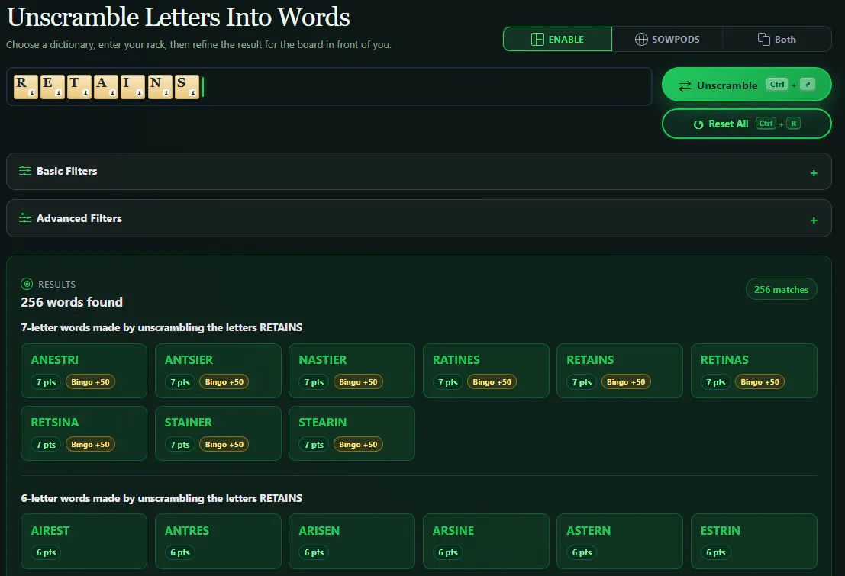Click the Advanced Filters sliders icon

(24, 217)
